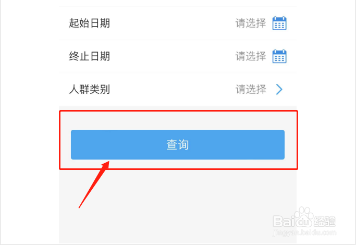Tap the blue 查询 button
Screen dimensions: 356x245
178,144
